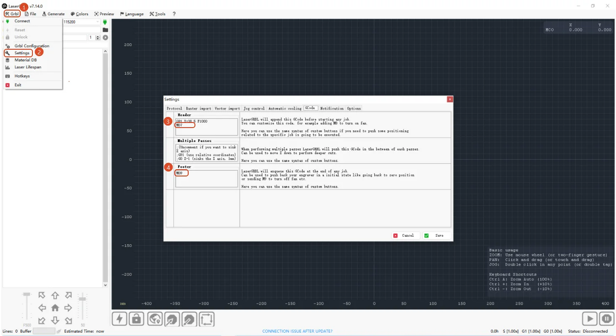The height and width of the screenshot is (336, 616).
Task: Choose Exit in the Grbl menu
Action: click(x=18, y=85)
